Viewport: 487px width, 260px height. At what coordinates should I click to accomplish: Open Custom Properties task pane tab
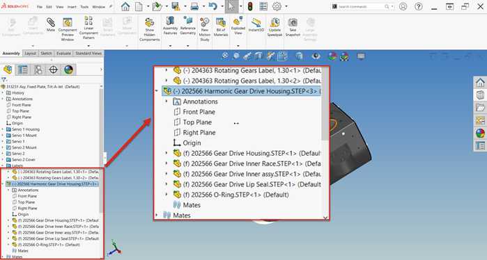tap(480, 145)
